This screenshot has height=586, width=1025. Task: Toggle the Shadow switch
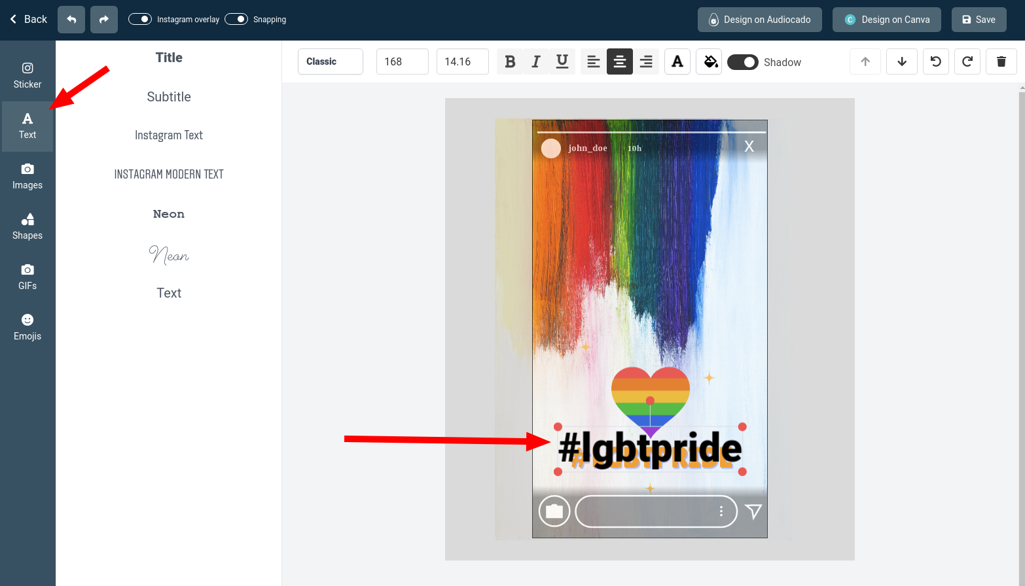point(742,62)
